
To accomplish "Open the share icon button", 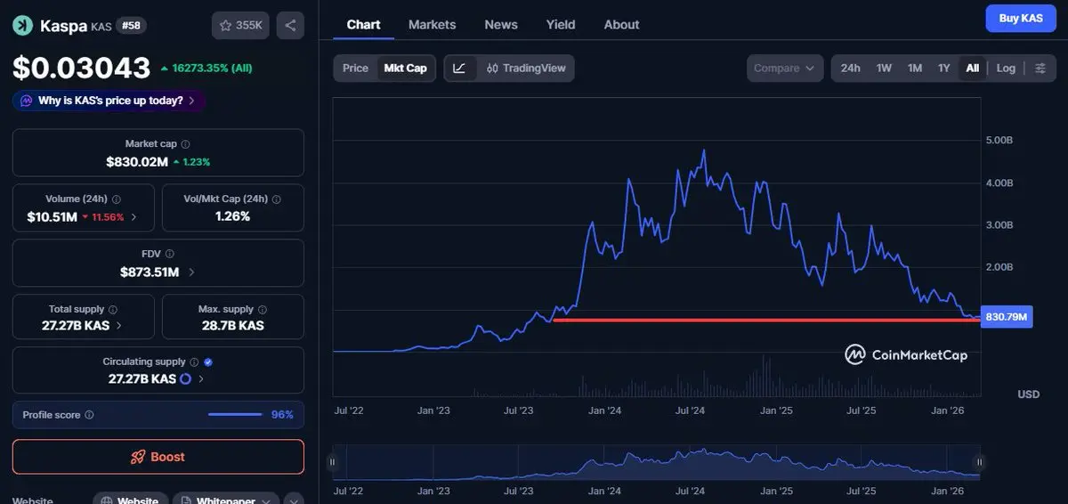I will 290,25.
